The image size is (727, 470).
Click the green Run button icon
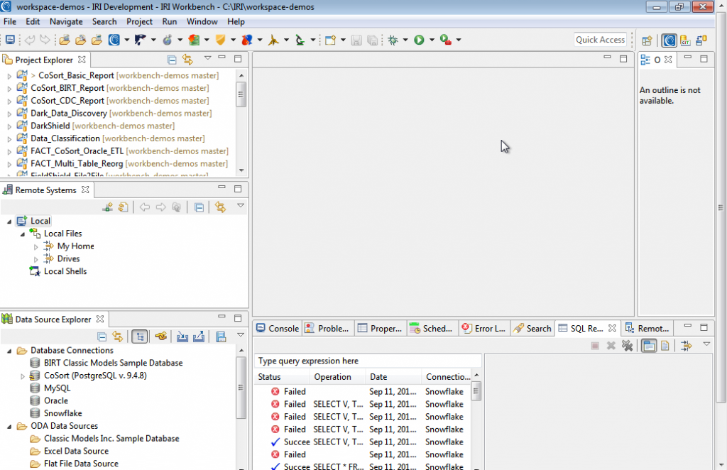click(x=419, y=40)
